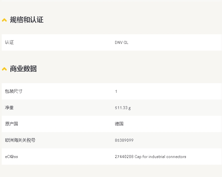222x177 pixels.
Task: Click the 净重 label
Action: pyautogui.click(x=9, y=108)
